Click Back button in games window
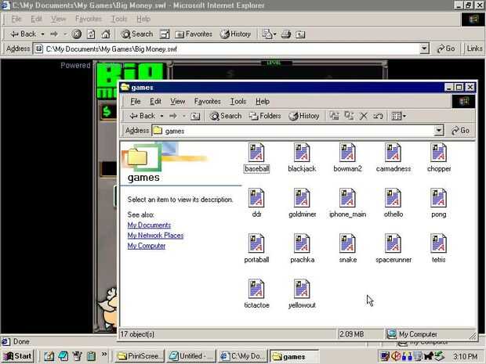486x364 pixels. pos(142,116)
